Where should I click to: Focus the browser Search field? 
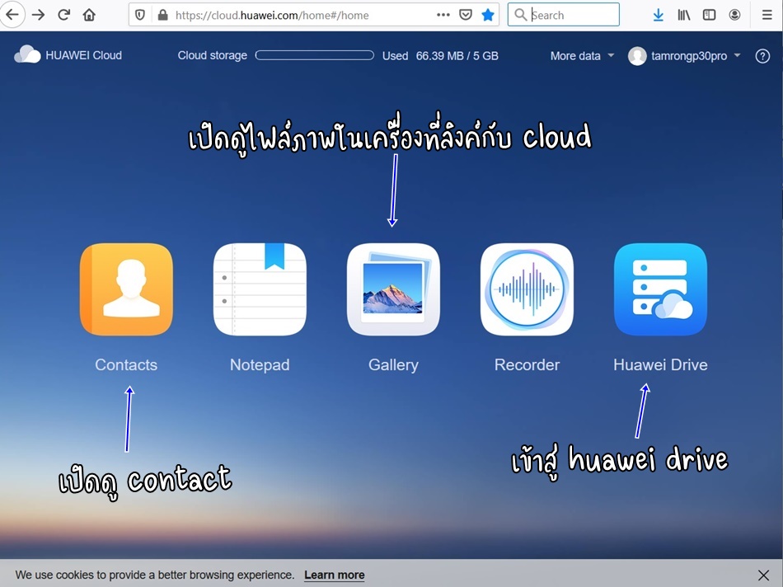click(563, 15)
